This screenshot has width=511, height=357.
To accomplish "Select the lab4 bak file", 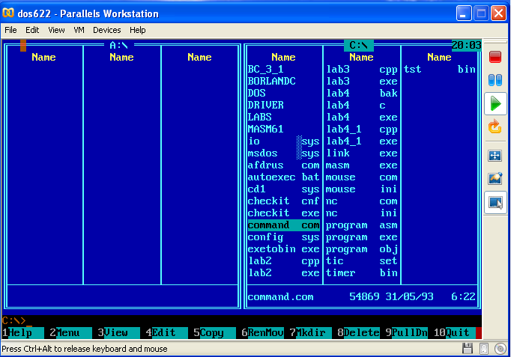I will point(362,94).
